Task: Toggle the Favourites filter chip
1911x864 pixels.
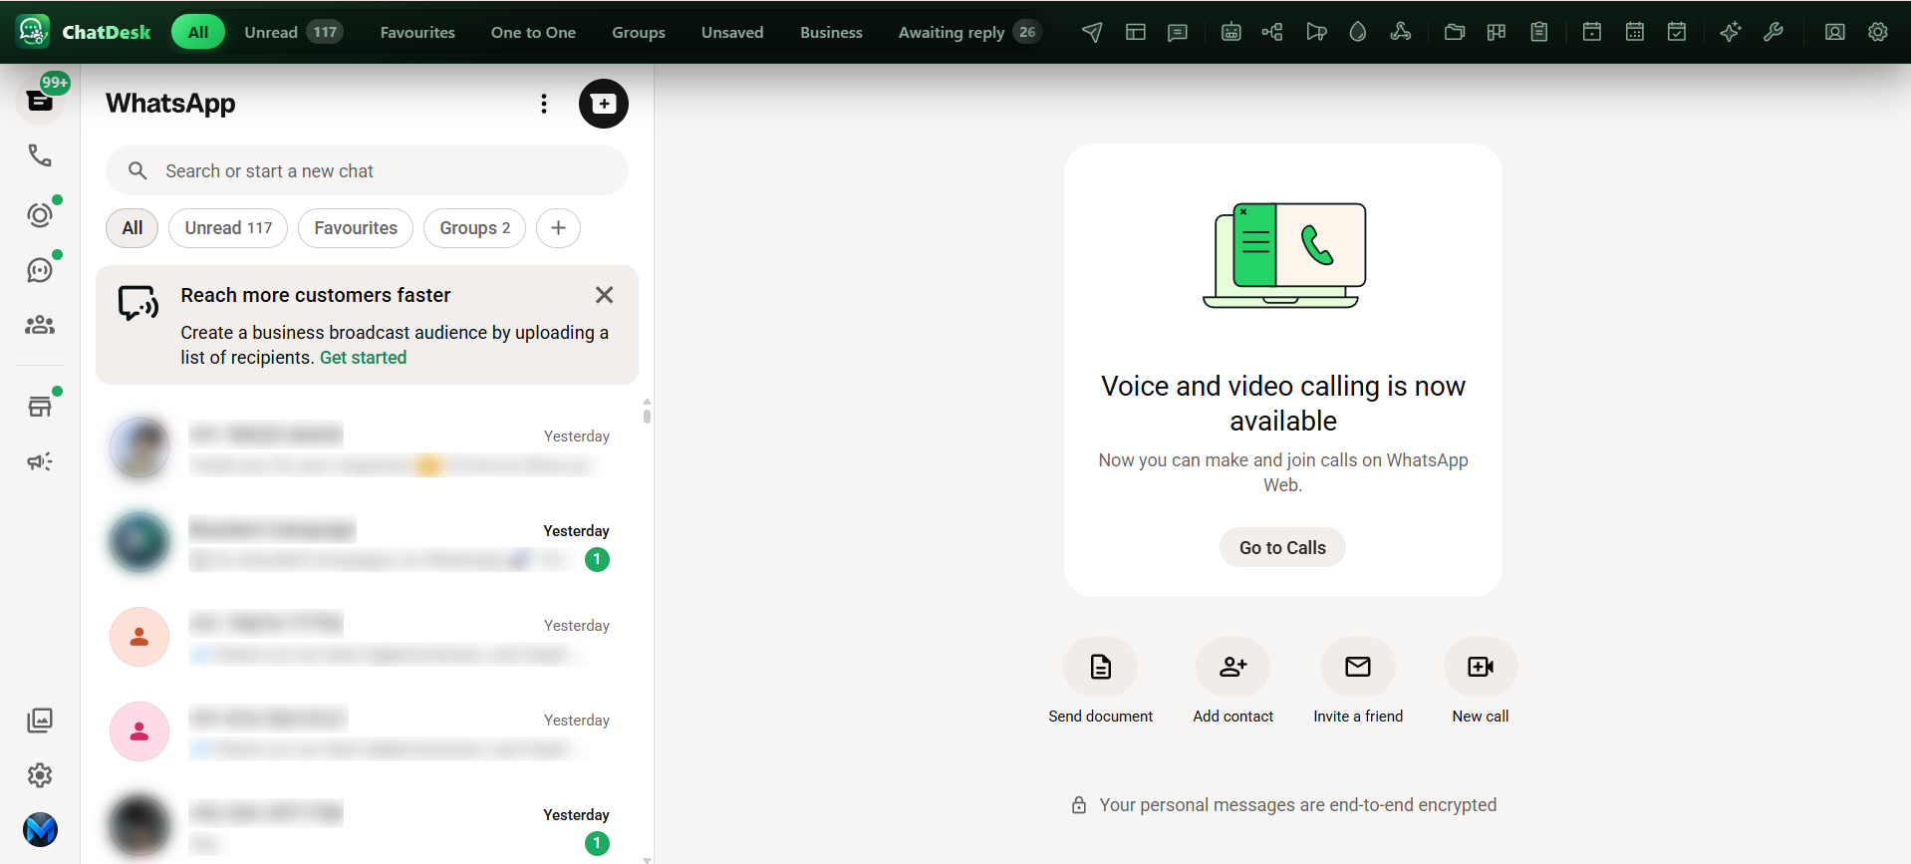Action: (x=356, y=228)
